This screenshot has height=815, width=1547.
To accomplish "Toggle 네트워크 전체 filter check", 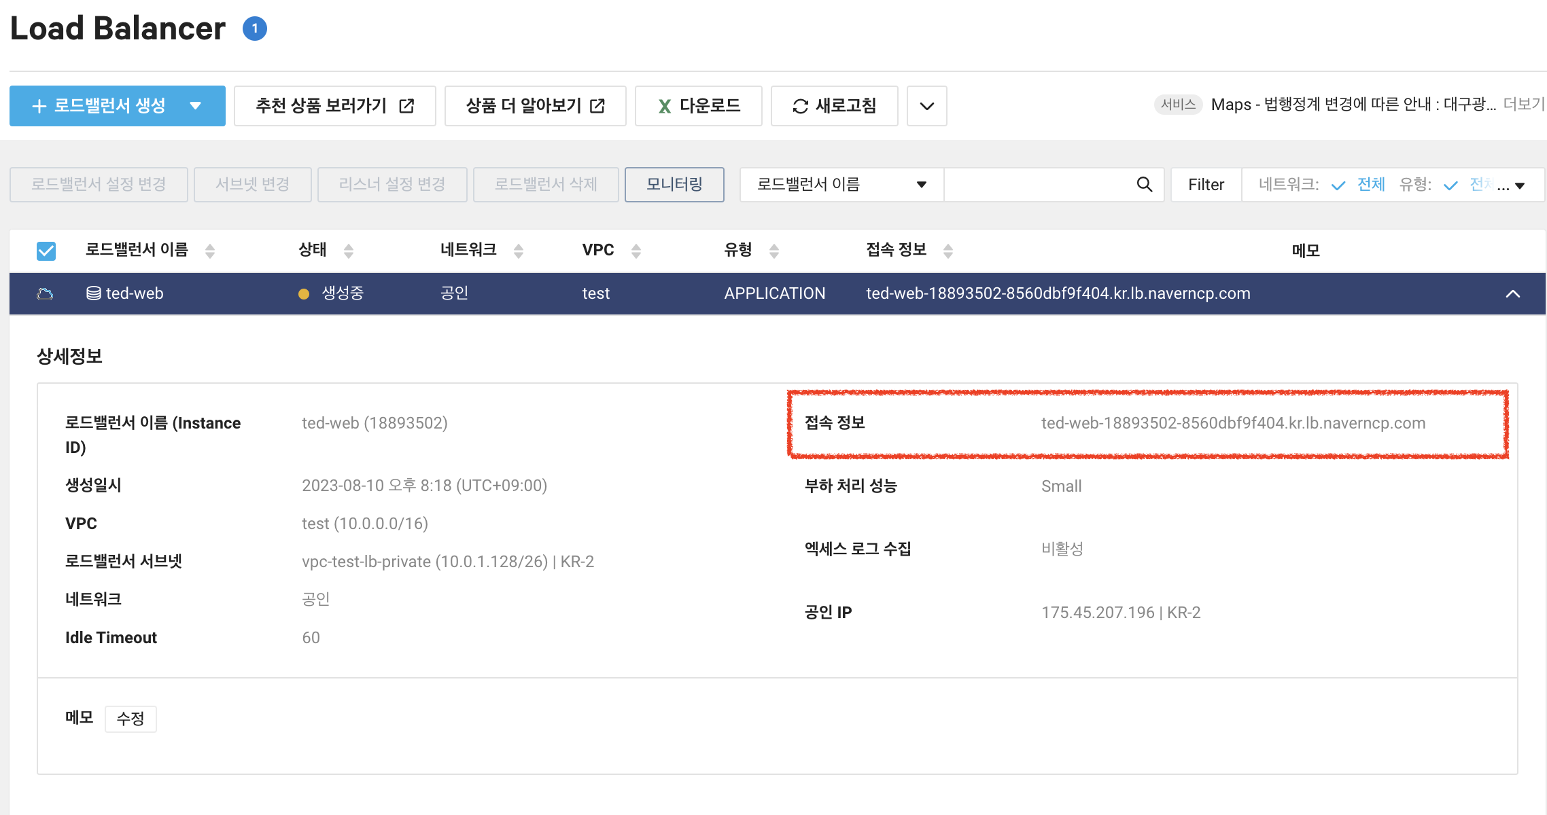I will 1338,185.
